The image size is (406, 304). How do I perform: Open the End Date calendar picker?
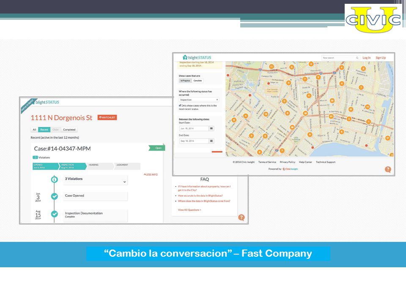coord(211,141)
